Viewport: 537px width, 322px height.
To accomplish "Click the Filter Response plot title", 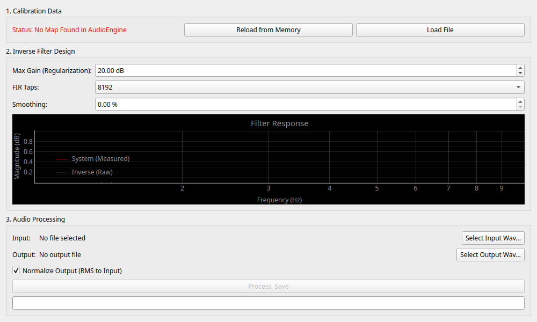I will [x=279, y=123].
